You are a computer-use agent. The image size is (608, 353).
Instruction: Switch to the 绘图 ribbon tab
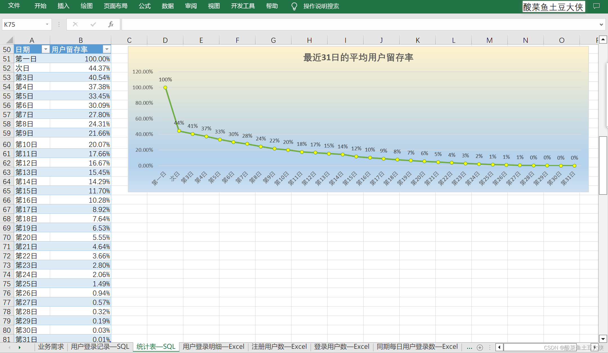coord(86,6)
